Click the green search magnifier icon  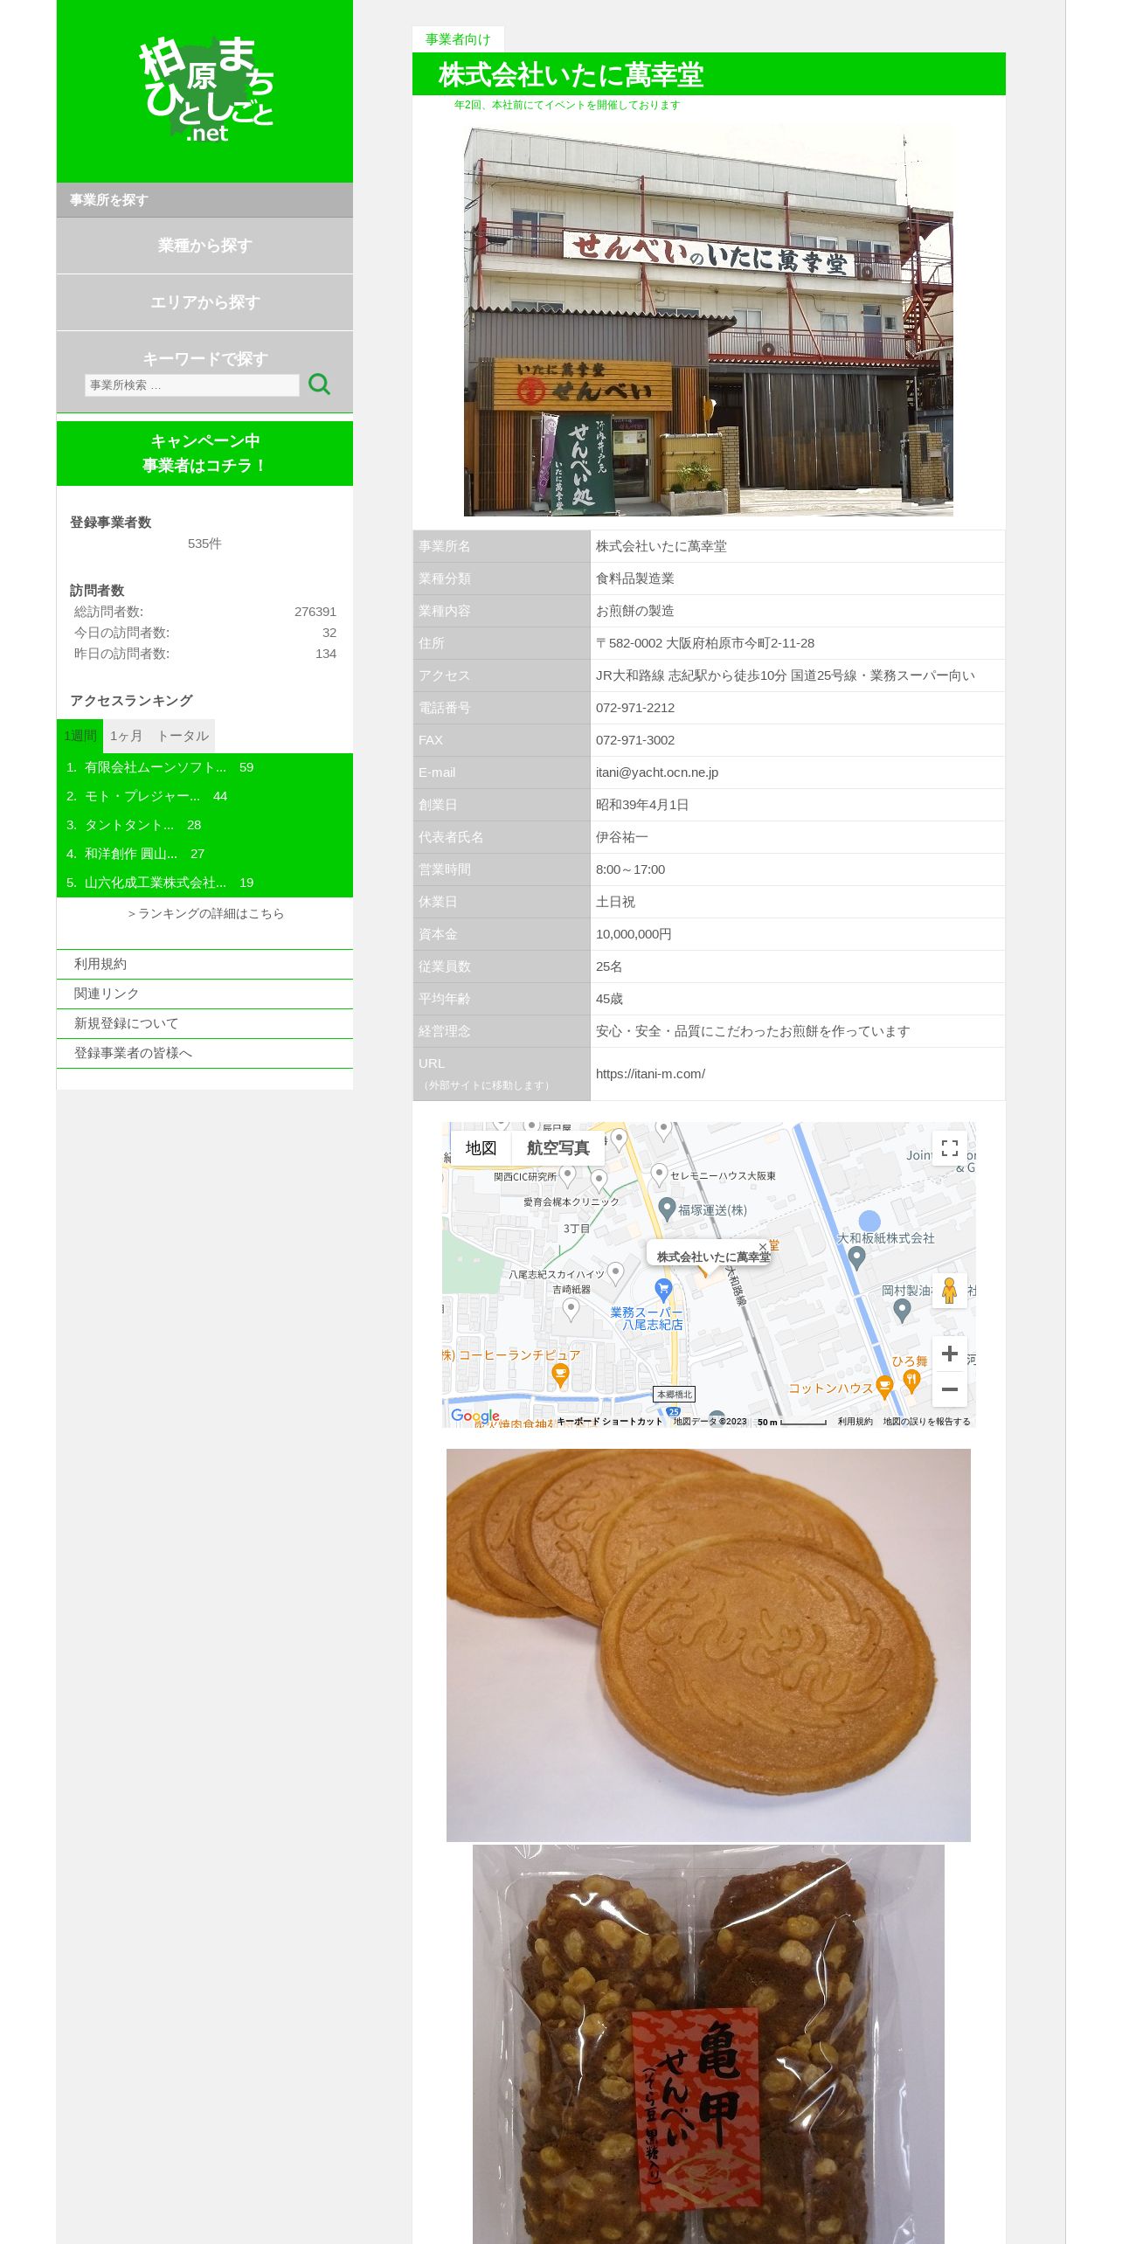[319, 384]
